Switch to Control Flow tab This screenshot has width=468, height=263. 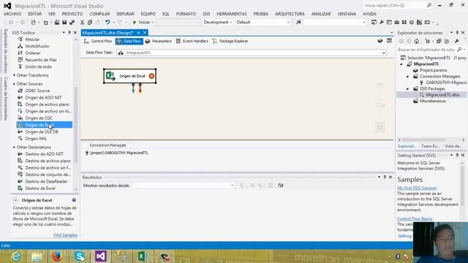(98, 41)
